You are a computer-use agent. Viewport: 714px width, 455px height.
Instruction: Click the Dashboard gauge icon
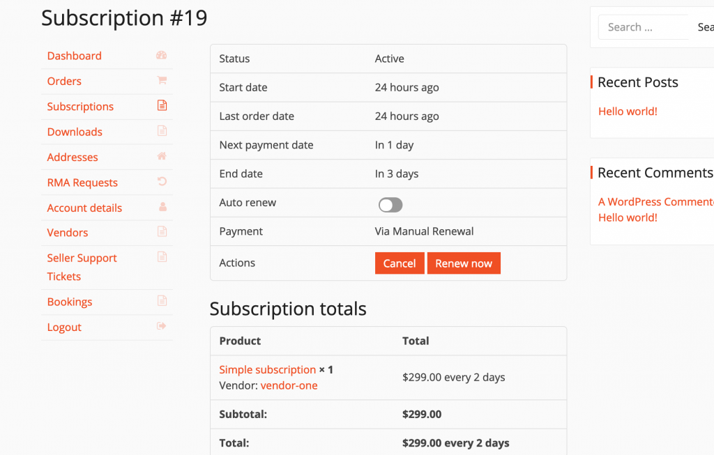click(x=161, y=56)
